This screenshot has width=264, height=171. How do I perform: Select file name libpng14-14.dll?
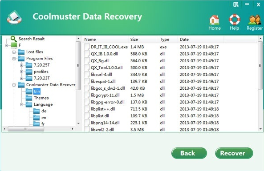click(105, 123)
